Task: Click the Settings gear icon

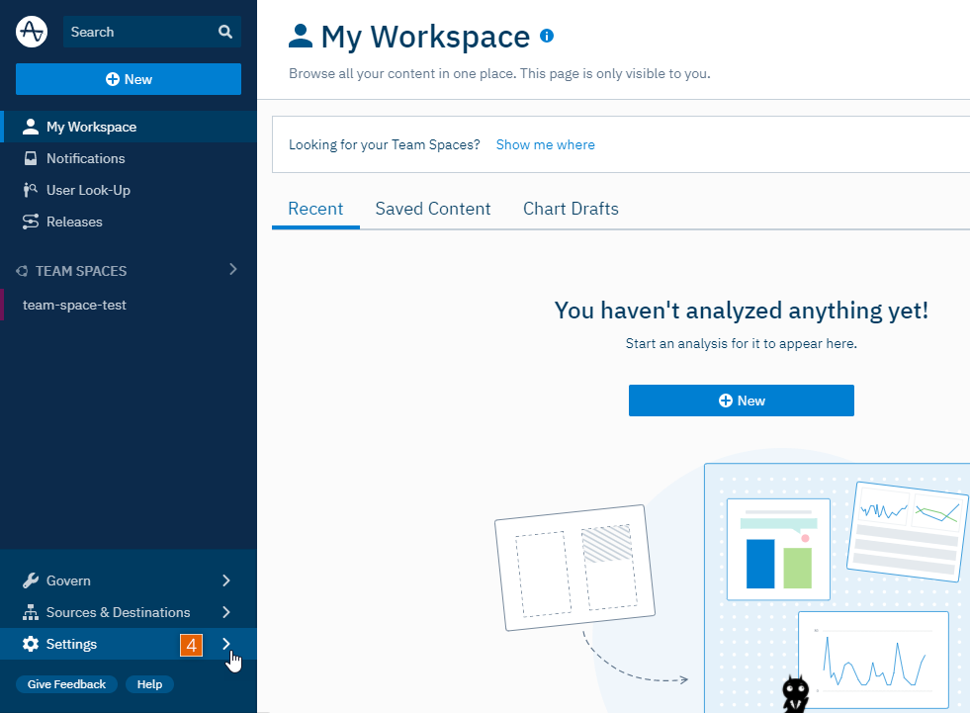Action: (x=31, y=644)
